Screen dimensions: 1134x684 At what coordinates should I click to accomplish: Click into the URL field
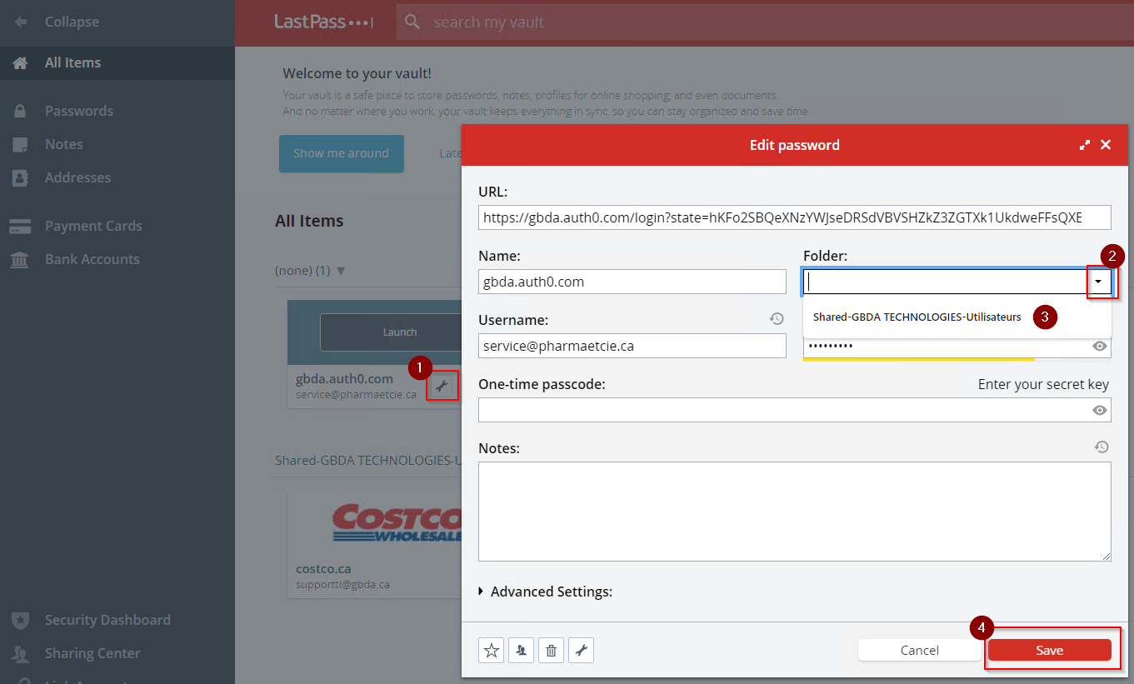[x=795, y=217]
